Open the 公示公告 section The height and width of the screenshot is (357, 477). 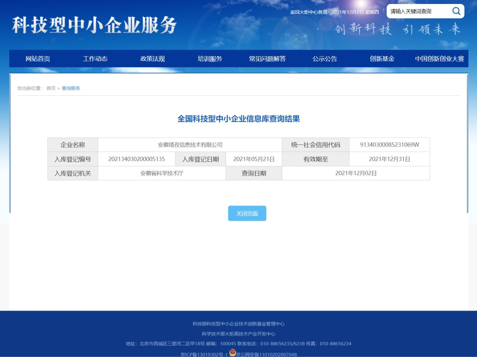click(x=325, y=59)
